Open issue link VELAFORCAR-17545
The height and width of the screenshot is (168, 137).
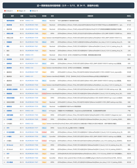click(32, 29)
